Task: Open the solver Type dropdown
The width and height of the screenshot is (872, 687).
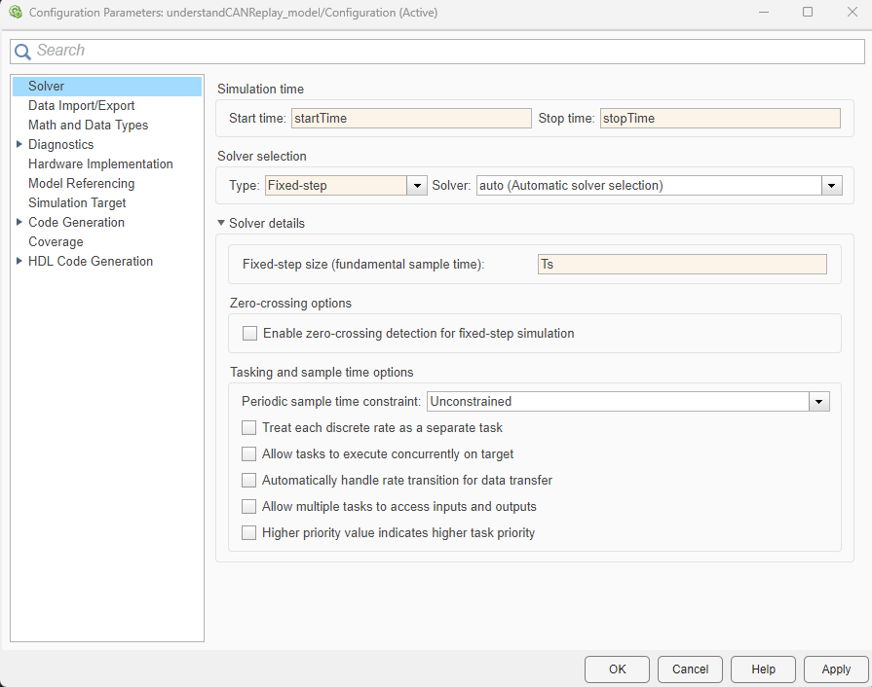Action: [417, 186]
